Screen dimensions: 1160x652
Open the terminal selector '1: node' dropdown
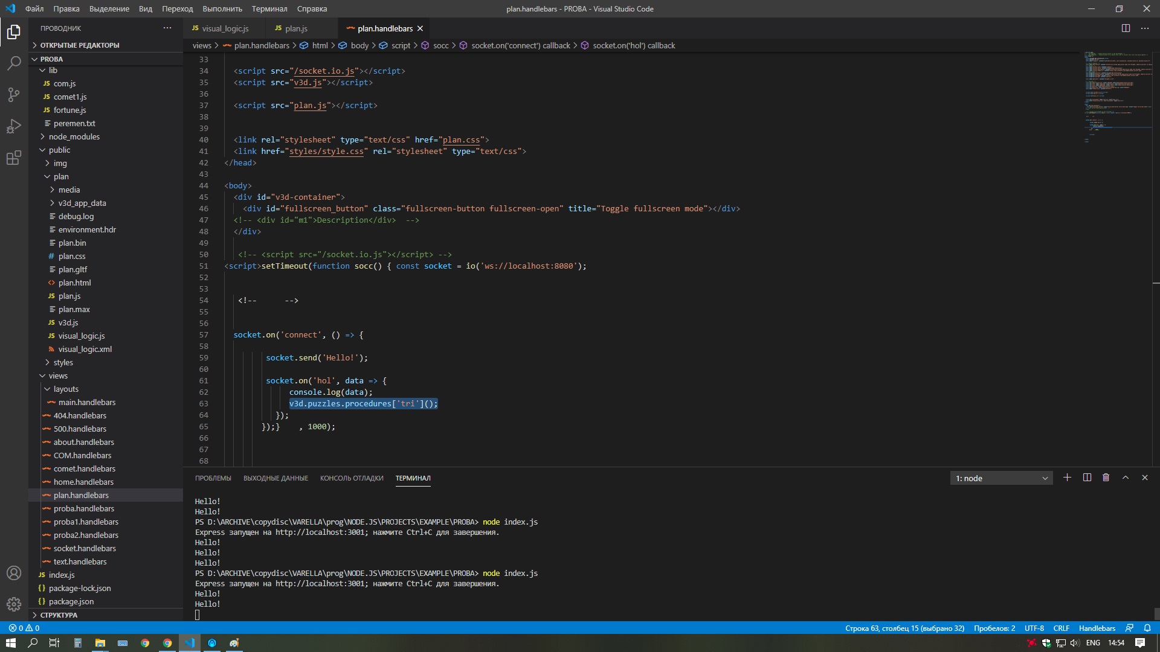1001,478
